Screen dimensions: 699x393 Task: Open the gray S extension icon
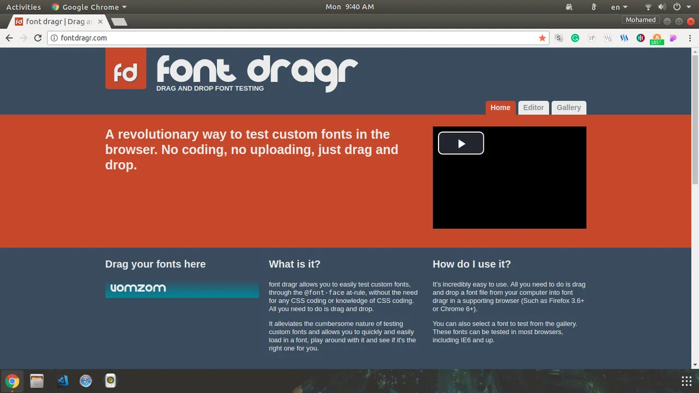[x=559, y=38]
